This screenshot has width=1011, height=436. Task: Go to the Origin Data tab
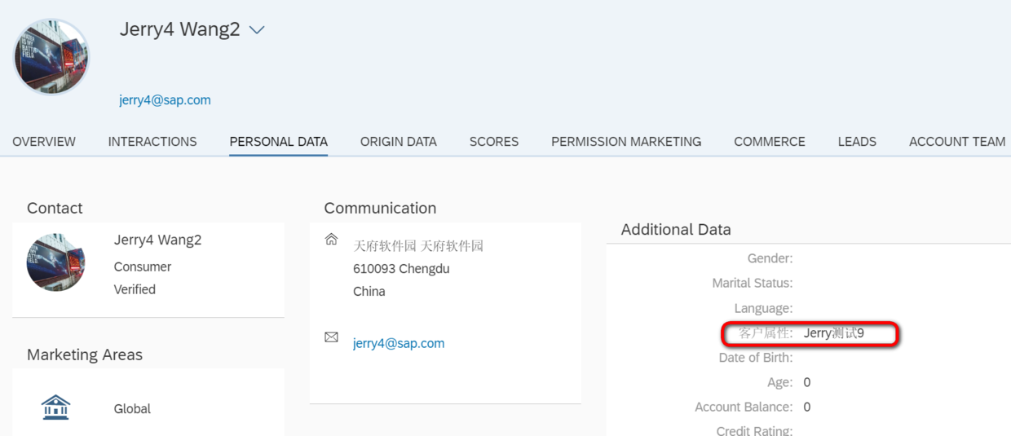pos(399,142)
